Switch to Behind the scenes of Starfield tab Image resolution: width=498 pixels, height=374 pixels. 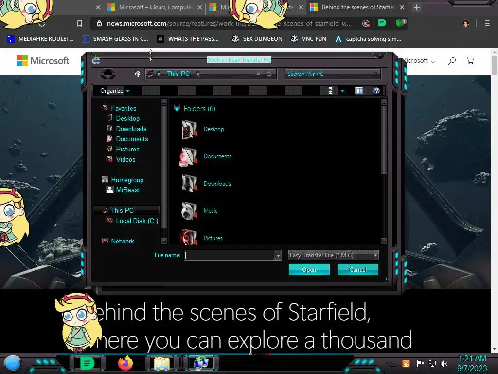tap(357, 7)
